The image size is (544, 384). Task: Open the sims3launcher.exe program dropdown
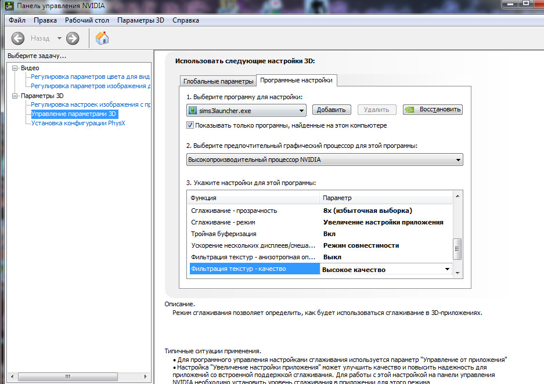click(246, 111)
